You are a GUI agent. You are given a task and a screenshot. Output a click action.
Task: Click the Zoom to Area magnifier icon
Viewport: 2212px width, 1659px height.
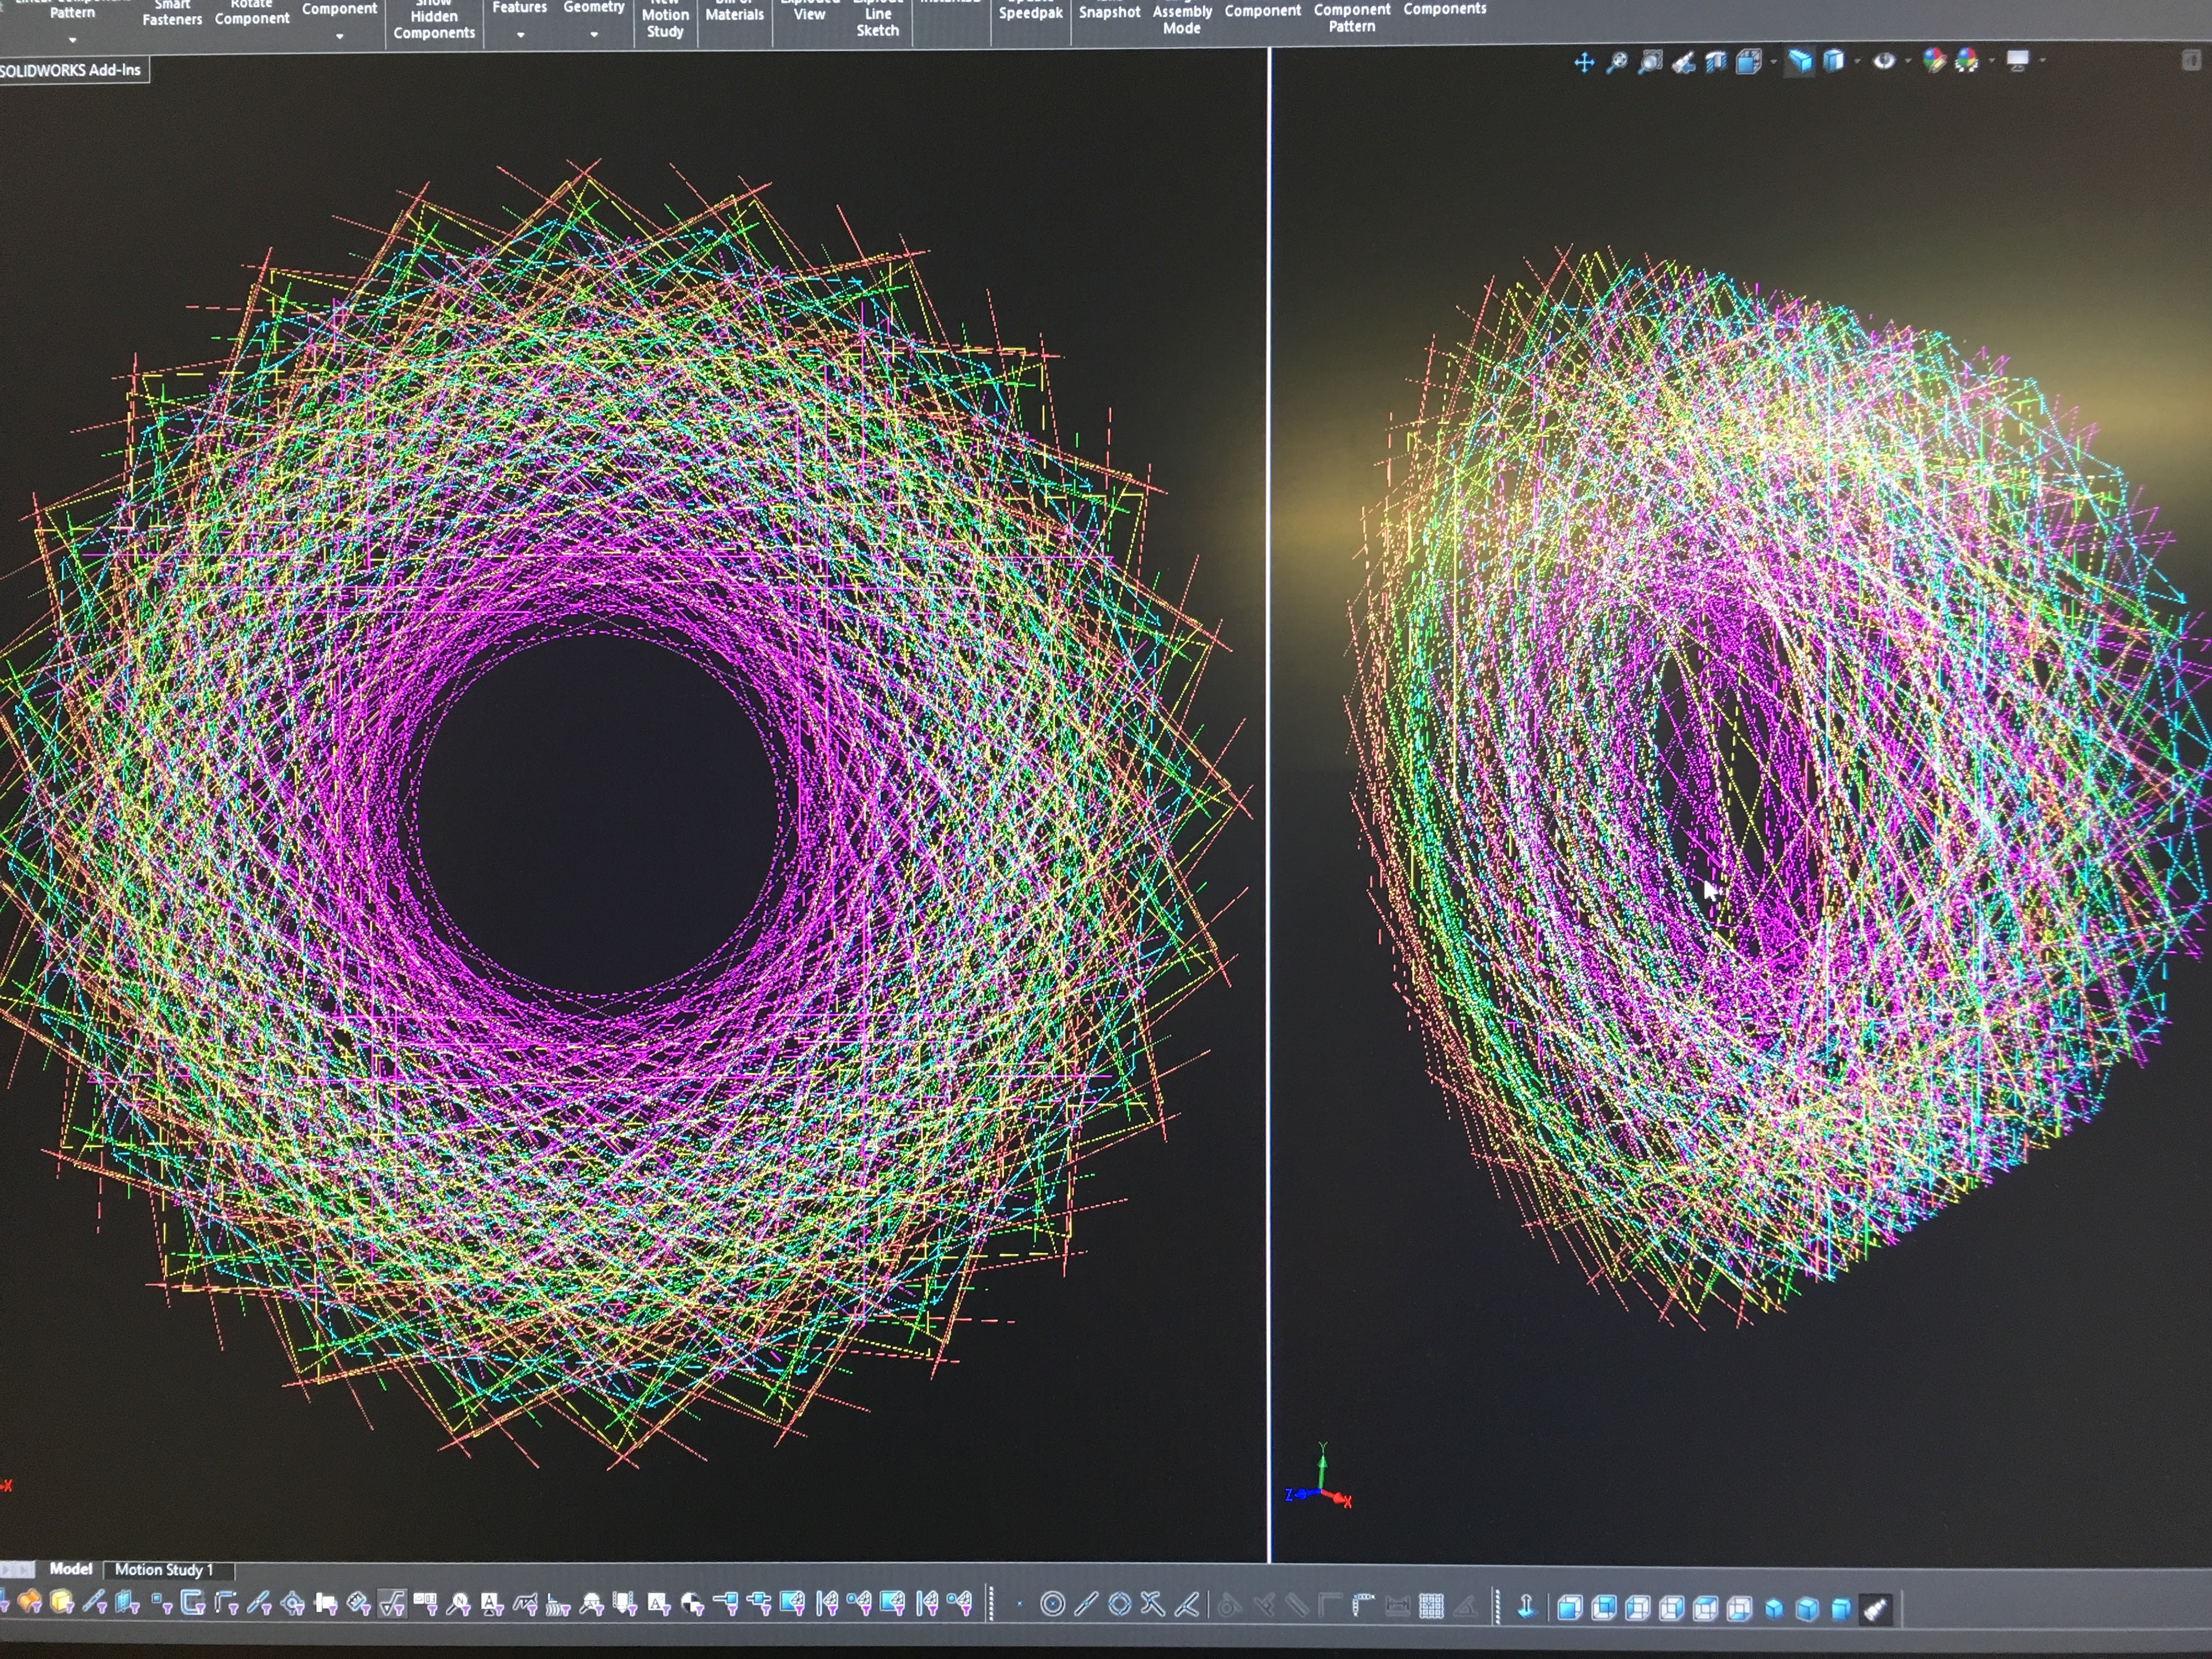(x=1651, y=62)
